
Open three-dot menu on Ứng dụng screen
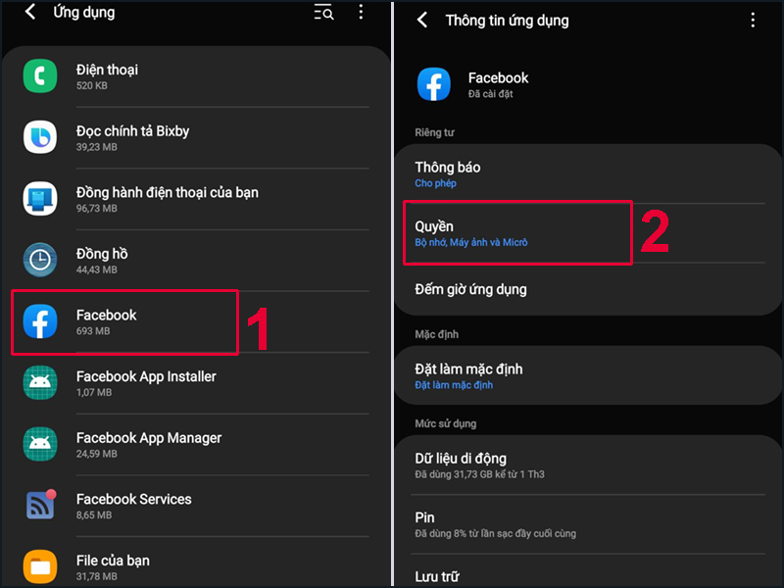[361, 13]
